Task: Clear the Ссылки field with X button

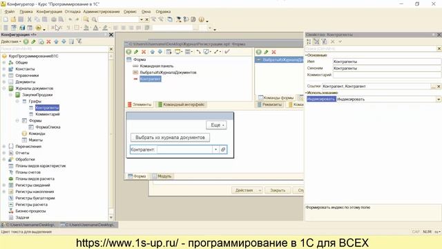Action: tap(439, 86)
